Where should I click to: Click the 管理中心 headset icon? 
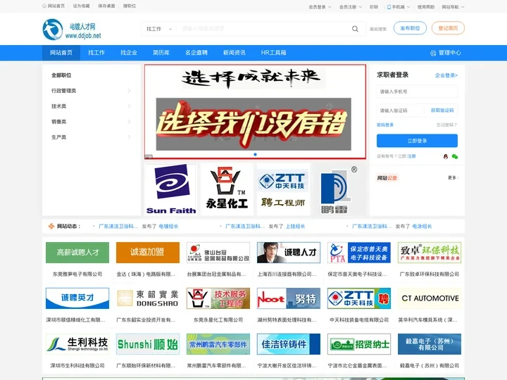[x=433, y=53]
